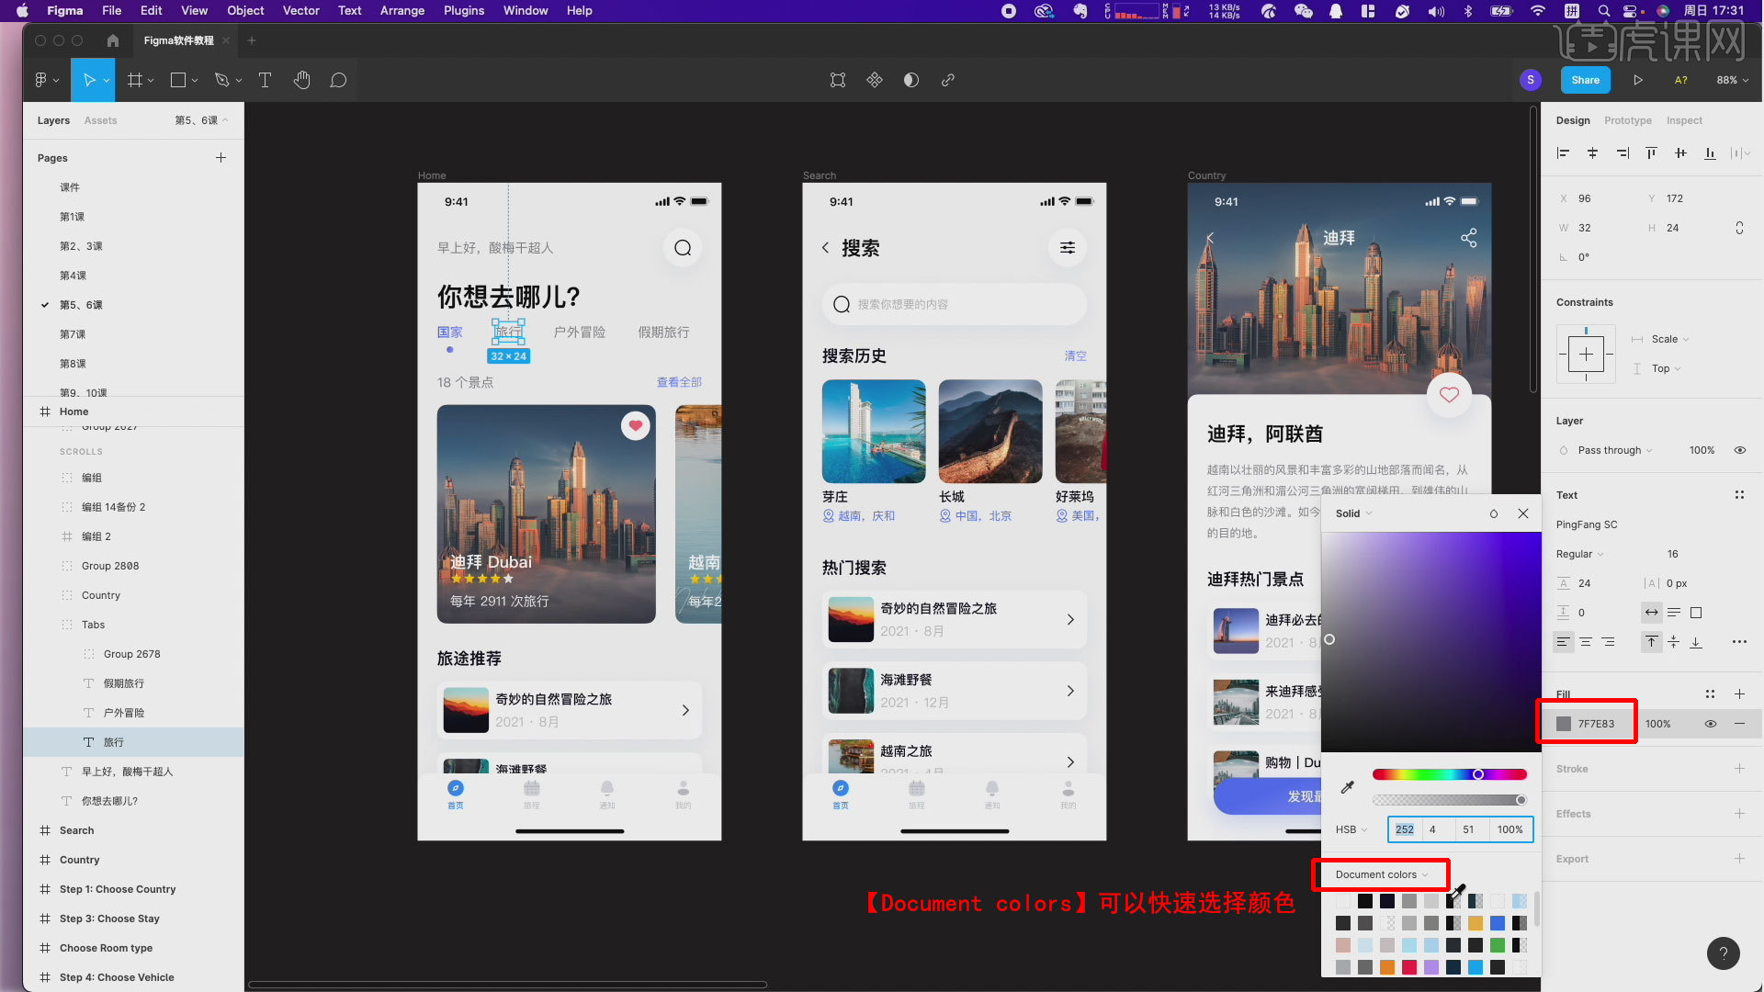The width and height of the screenshot is (1764, 992).
Task: Click the Align top icon
Action: click(1651, 153)
